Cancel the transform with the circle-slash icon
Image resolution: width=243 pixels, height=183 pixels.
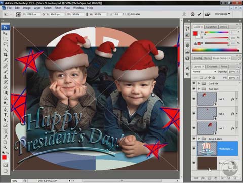[x=192, y=14]
